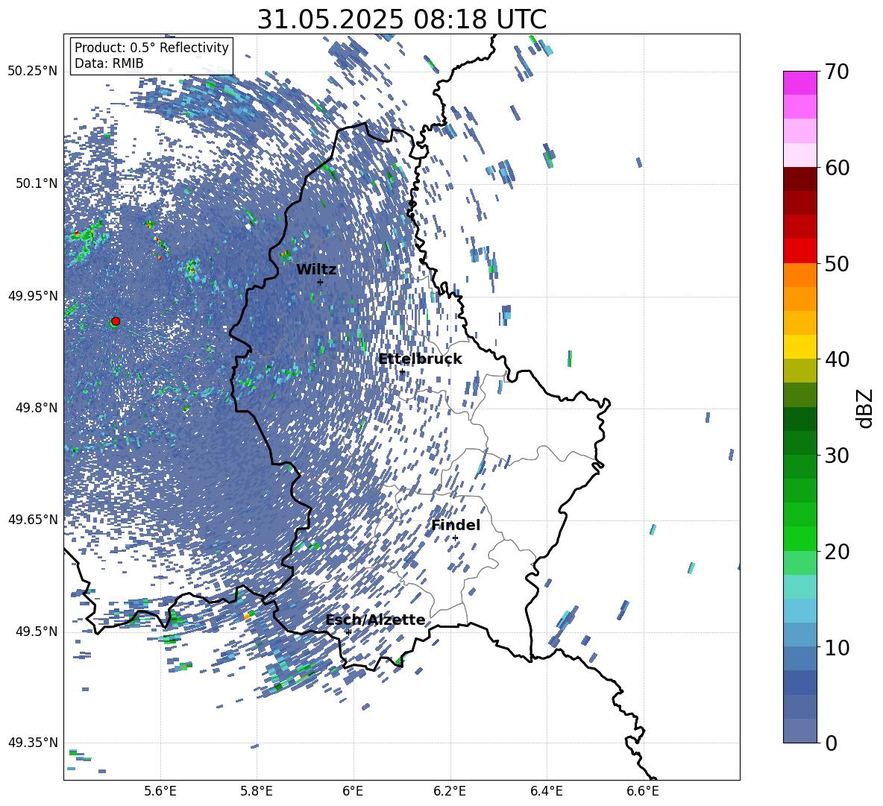The image size is (883, 806).
Task: Click the 49.35°N latitude label
Action: [33, 743]
